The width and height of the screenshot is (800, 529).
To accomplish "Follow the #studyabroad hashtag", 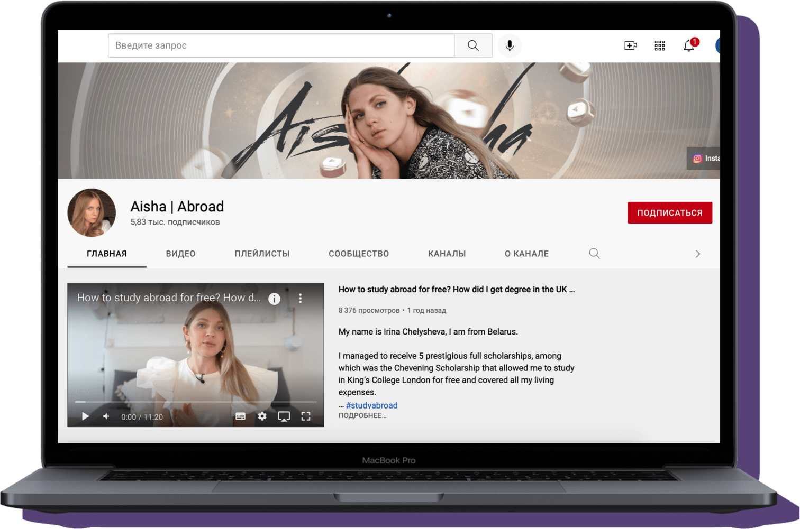I will tap(371, 405).
